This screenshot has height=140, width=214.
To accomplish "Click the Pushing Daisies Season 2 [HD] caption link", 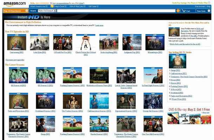I will [72, 134].
